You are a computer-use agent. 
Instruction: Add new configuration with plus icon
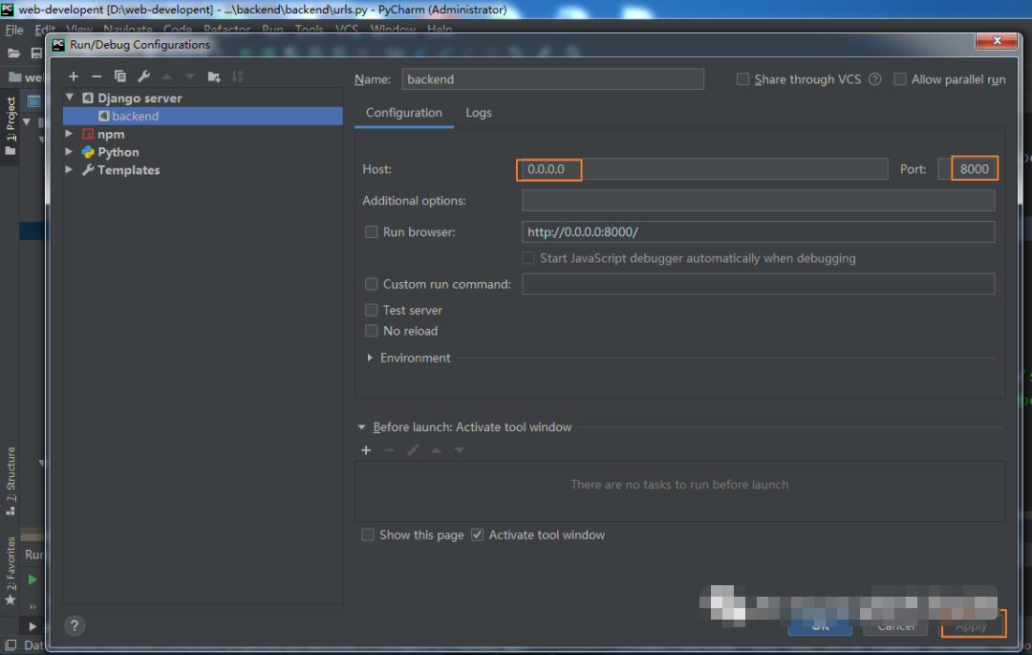[x=73, y=77]
